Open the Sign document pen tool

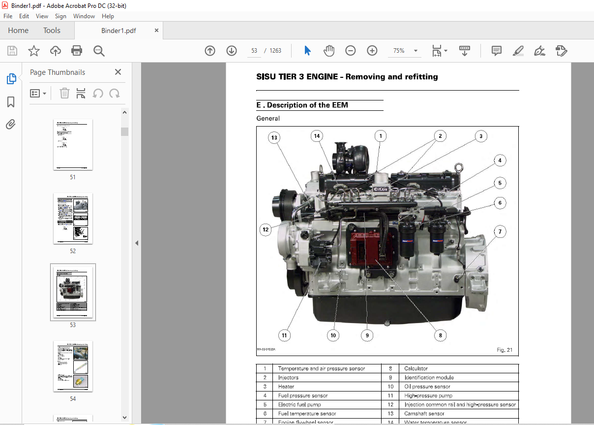point(540,51)
